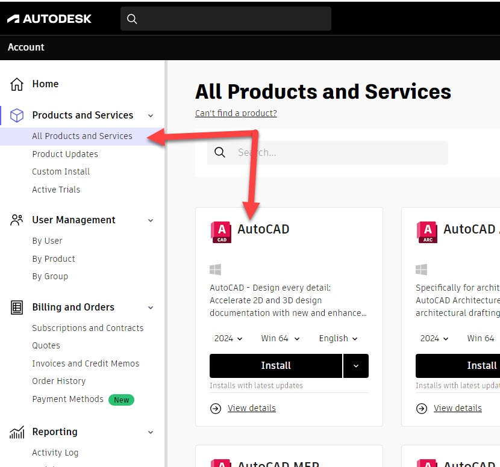Click the AutoCAD product title
The width and height of the screenshot is (500, 467).
pyautogui.click(x=263, y=229)
